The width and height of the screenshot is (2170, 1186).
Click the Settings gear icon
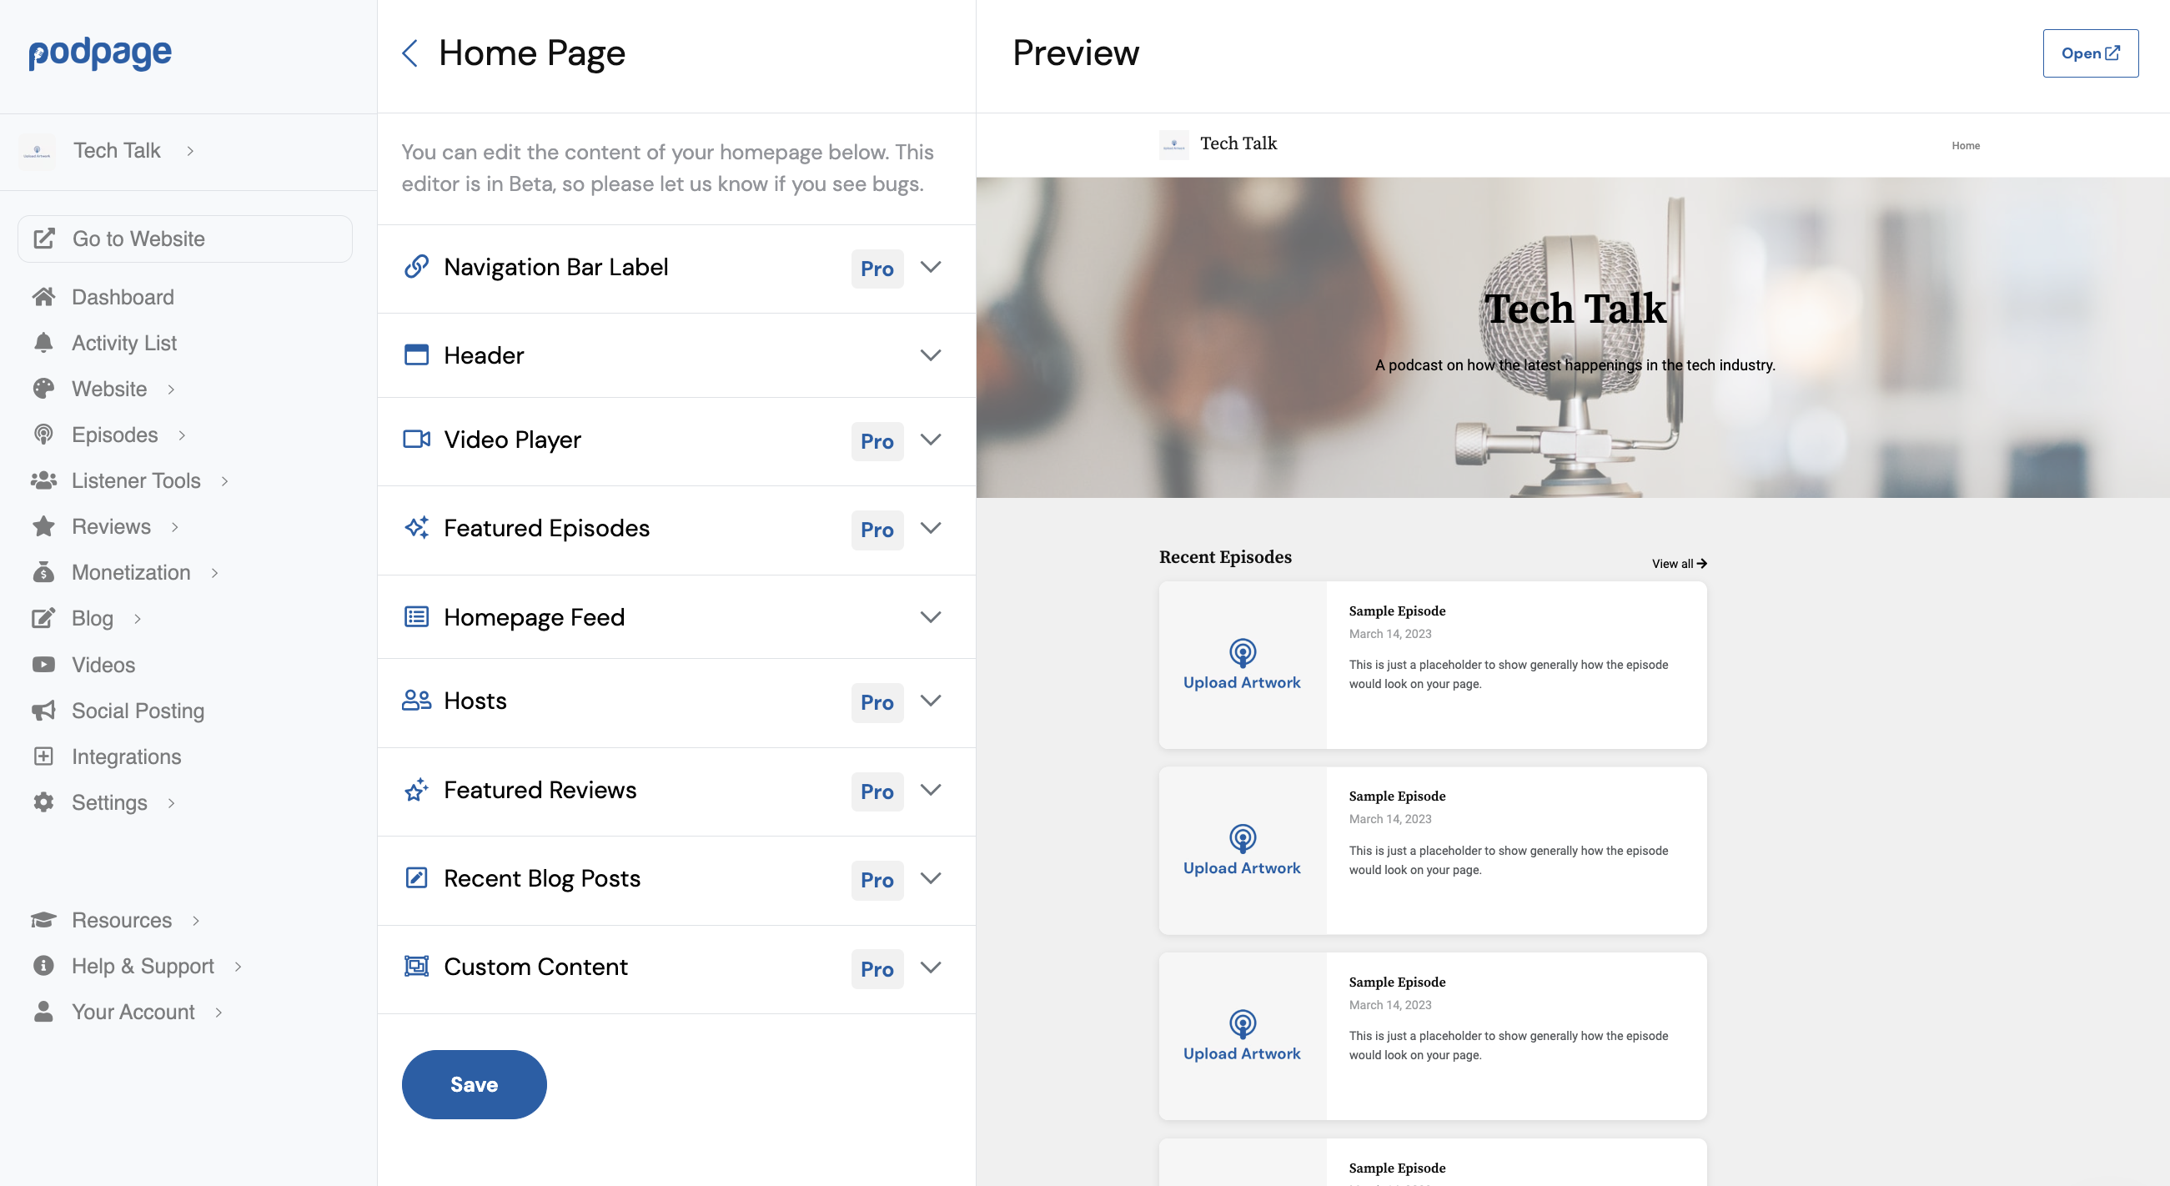[x=44, y=802]
